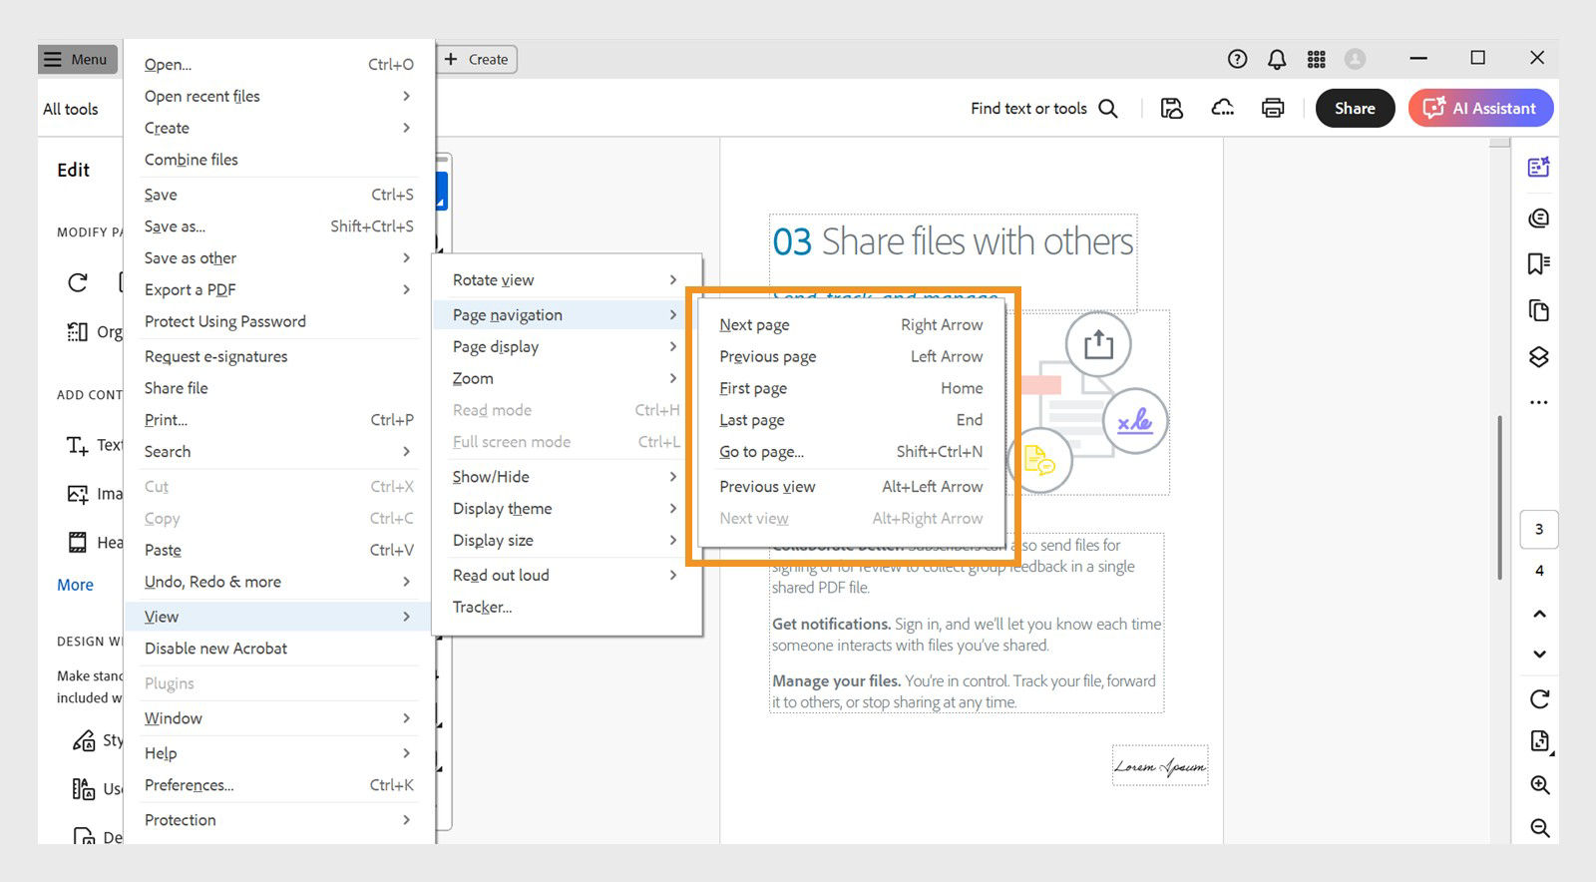Select First page menu item

point(851,388)
